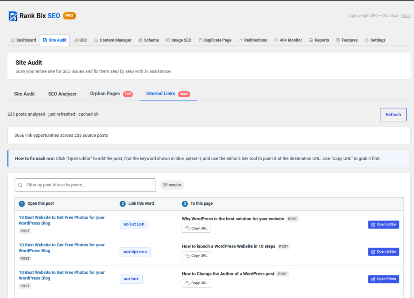This screenshot has width=414, height=298.
Task: Click the edit pencil icon in 'wordpress' row
Action: point(373,252)
